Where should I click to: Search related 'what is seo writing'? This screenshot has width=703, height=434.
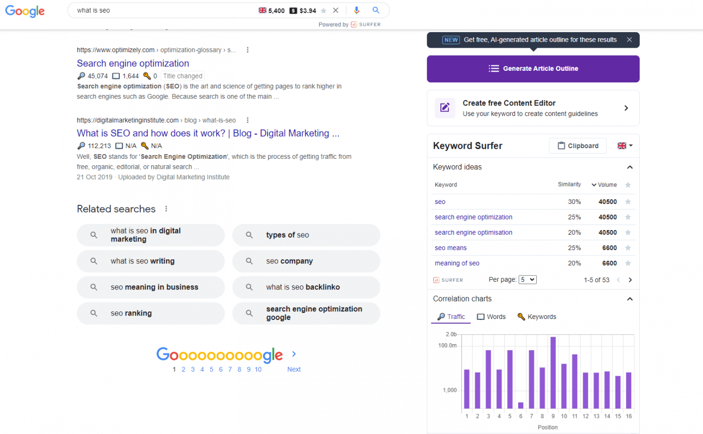pyautogui.click(x=151, y=261)
